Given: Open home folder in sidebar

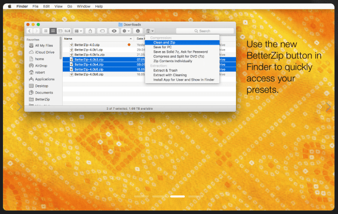Looking at the screenshot, I should 37,59.
